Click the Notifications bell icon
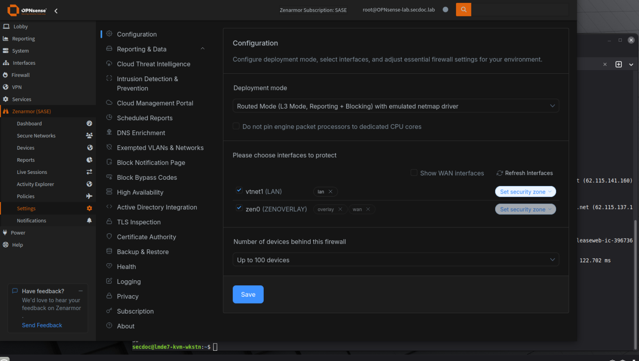 click(89, 220)
